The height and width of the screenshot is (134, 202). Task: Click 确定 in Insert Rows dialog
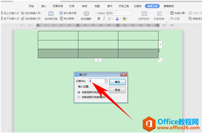pyautogui.click(x=117, y=82)
